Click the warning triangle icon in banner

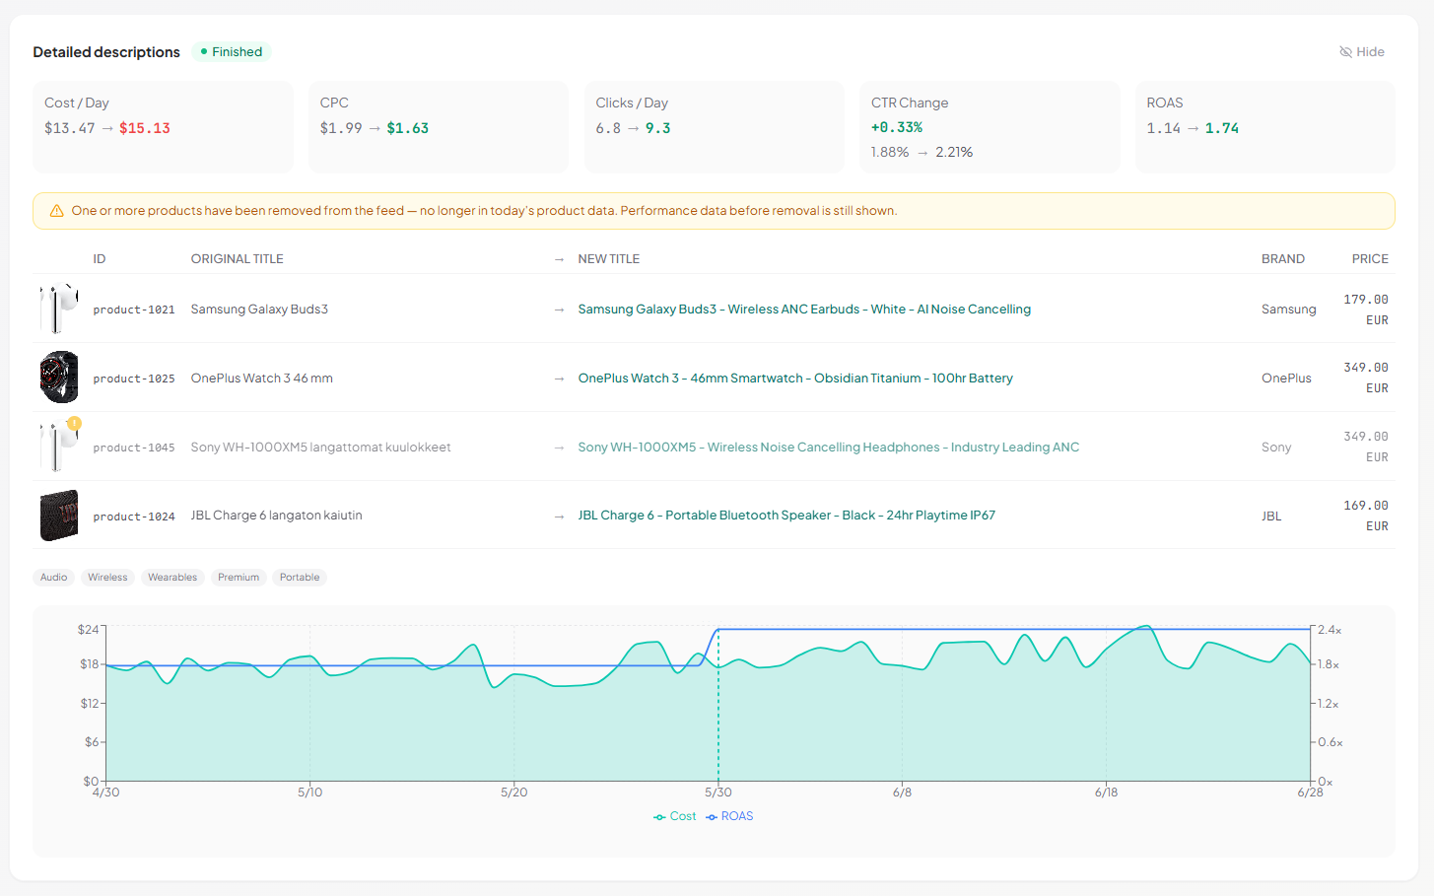point(56,211)
